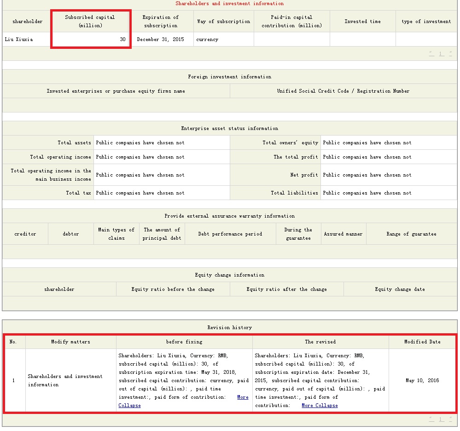The width and height of the screenshot is (460, 431).
Task: Click 'Unified Social Credit Code / Registration Number' header
Action: click(x=343, y=91)
